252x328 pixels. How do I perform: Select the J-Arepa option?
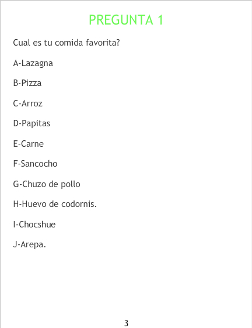pos(30,244)
